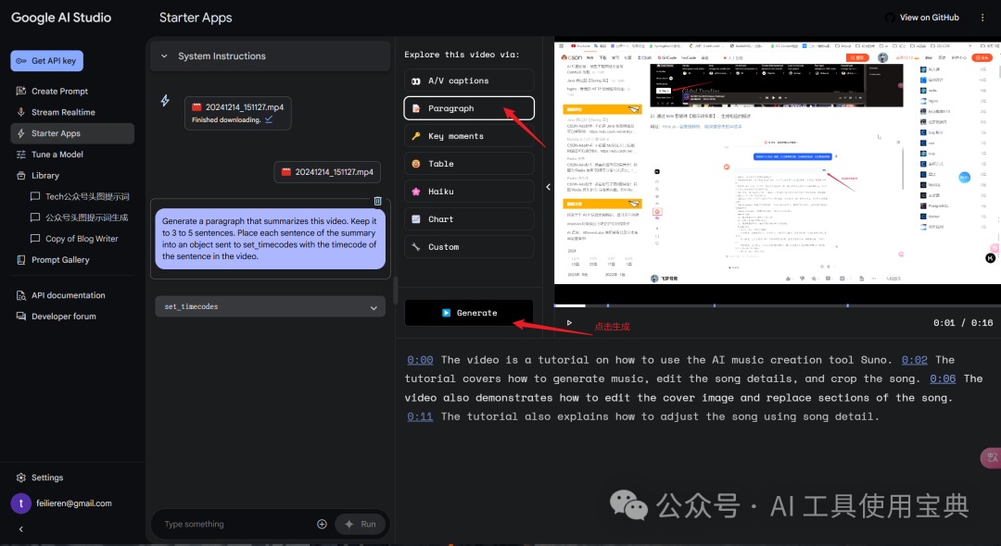
Task: Delete the prompt using trash icon
Action: tap(378, 201)
